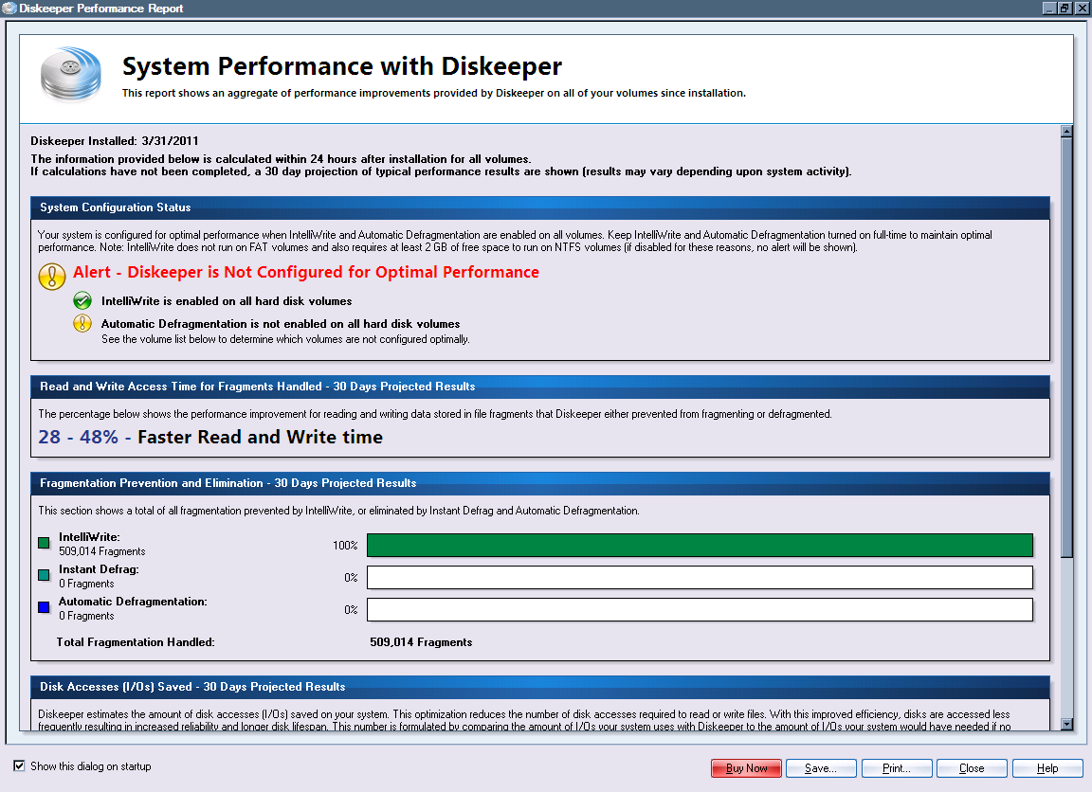
Task: Click the Diskeeper disk stack logo
Action: tap(71, 74)
